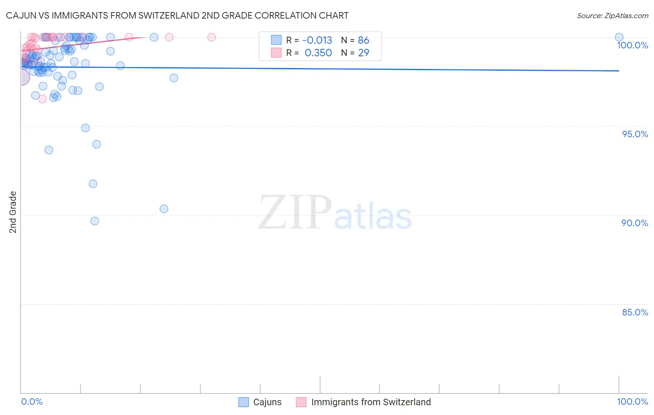
Task: Click the pink Switzerland regression trend line
Action: [x=84, y=44]
